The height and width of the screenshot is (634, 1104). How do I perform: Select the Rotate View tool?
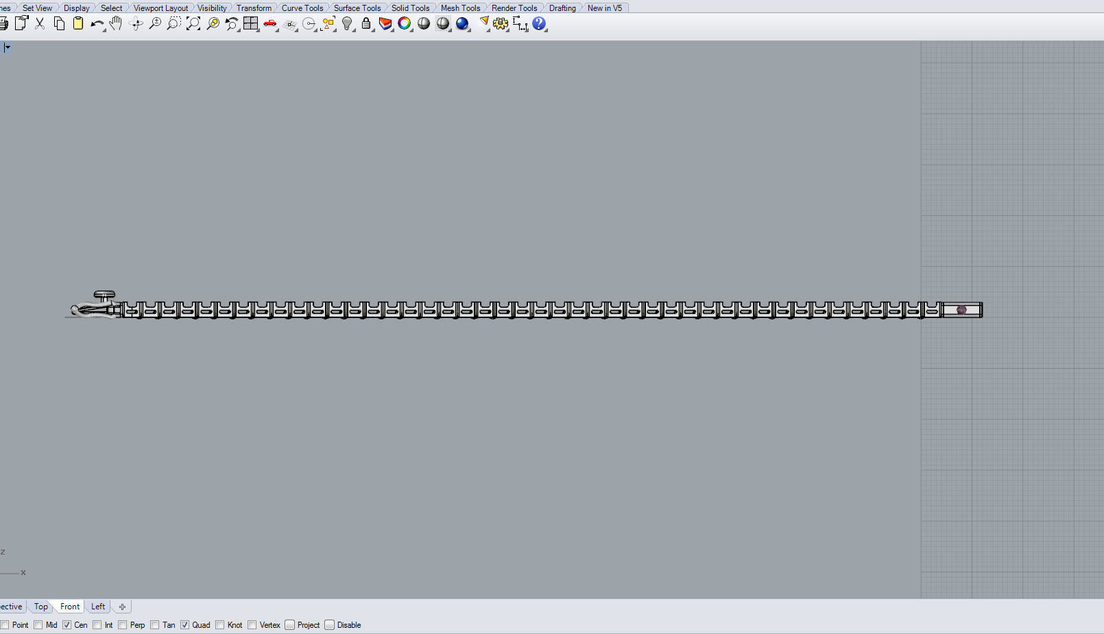136,24
